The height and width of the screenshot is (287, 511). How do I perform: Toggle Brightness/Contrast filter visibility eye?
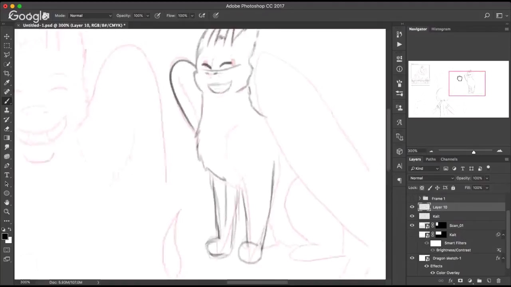click(432, 250)
